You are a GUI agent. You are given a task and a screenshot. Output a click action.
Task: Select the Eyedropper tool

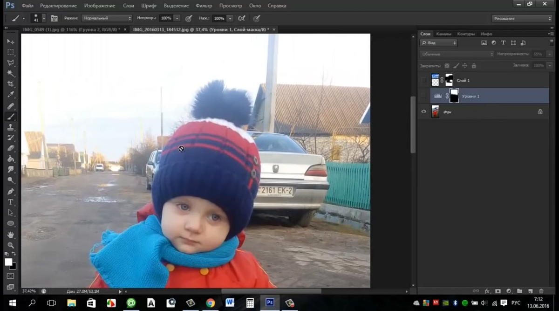pos(10,95)
